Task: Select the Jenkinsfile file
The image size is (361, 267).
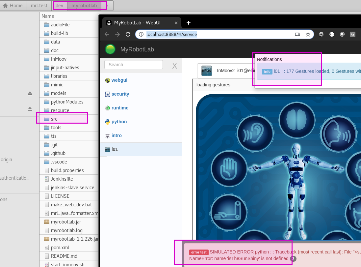Action: (x=69, y=179)
